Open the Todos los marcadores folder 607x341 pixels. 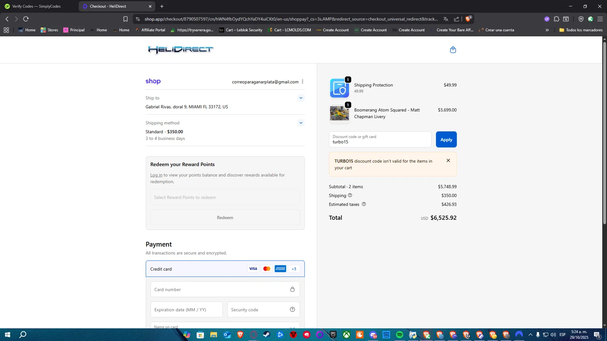point(581,30)
